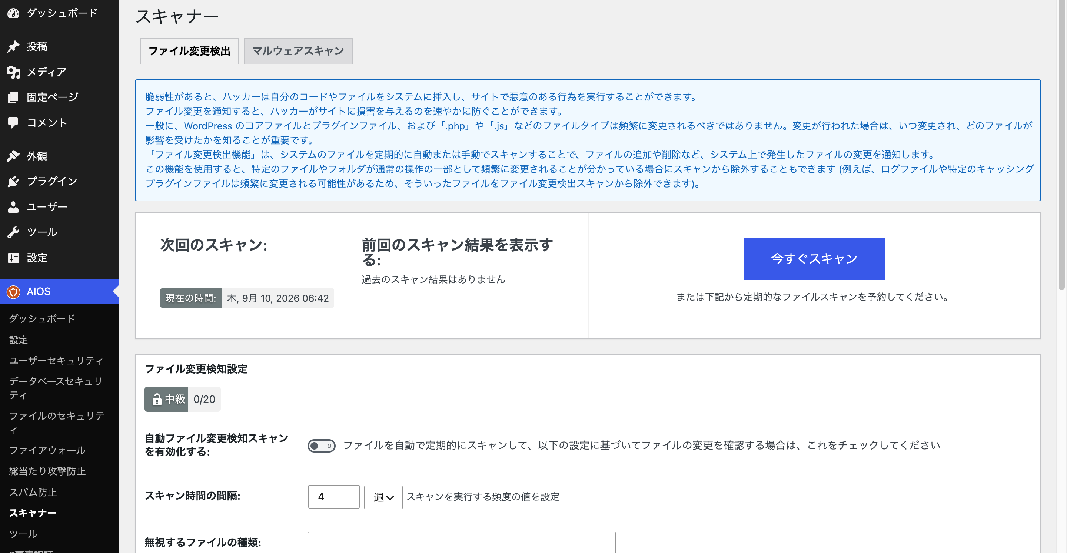This screenshot has height=553, width=1067.
Task: Click the ユーザー person icon
Action: pyautogui.click(x=13, y=207)
